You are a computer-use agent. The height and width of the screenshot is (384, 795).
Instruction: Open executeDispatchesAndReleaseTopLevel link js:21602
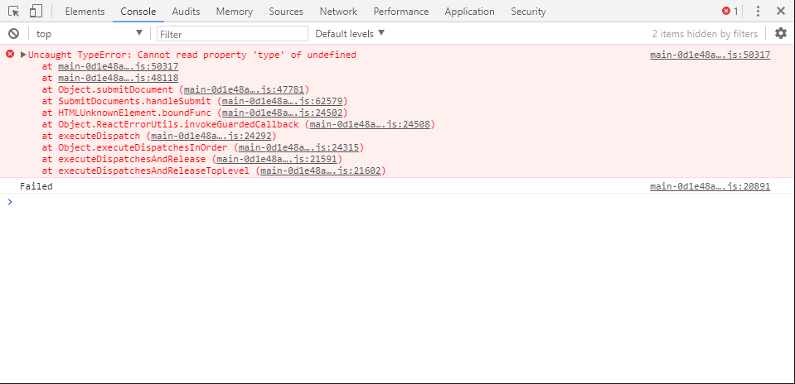click(321, 171)
